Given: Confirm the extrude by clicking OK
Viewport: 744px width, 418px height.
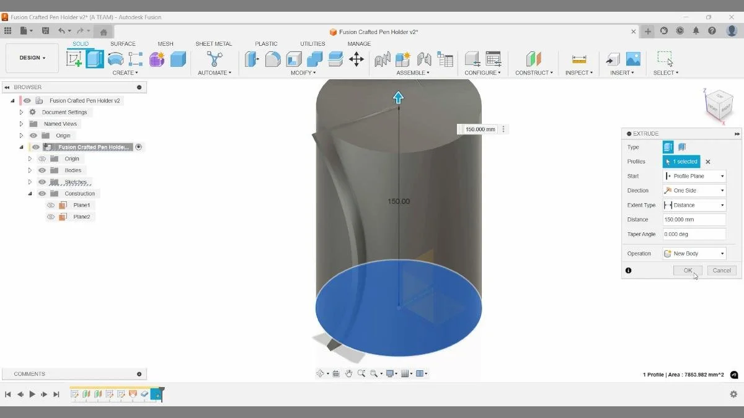Looking at the screenshot, I should click(687, 270).
